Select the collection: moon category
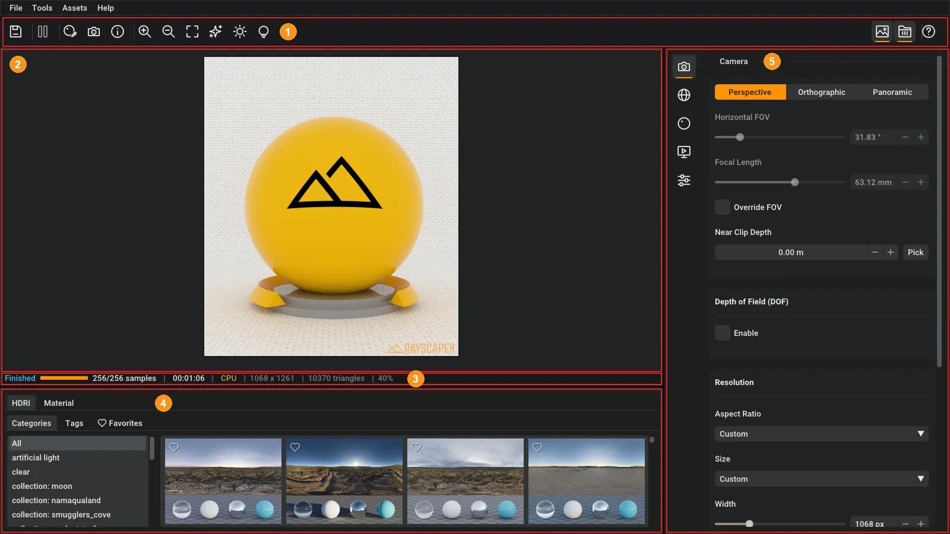The image size is (950, 534). pyautogui.click(x=77, y=486)
